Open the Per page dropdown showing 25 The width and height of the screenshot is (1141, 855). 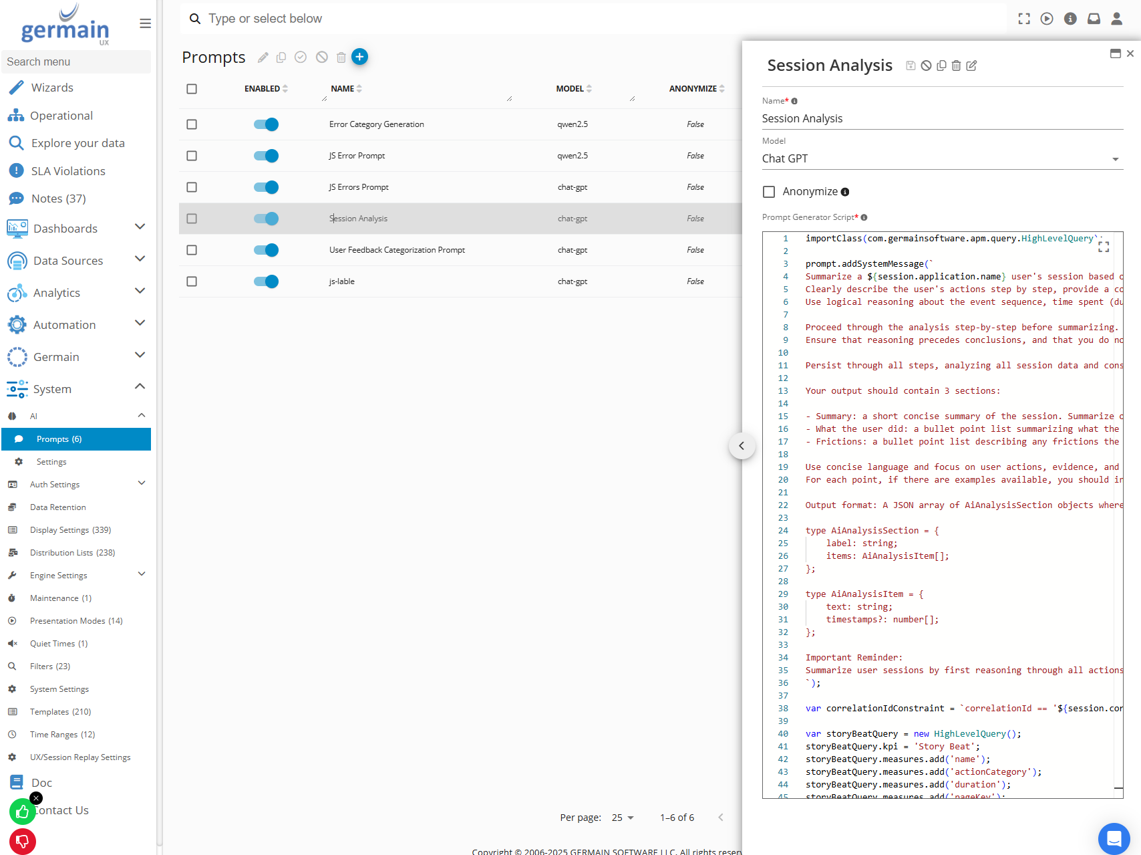pos(623,818)
